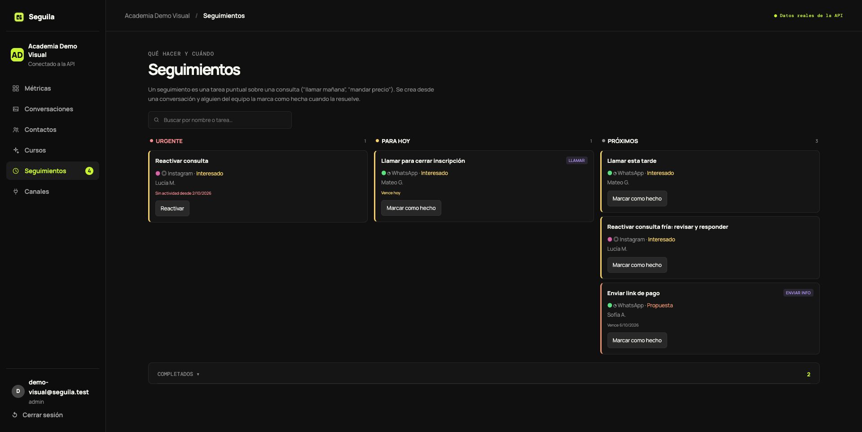
Task: Click the 'Datos reales de la API' status
Action: pyautogui.click(x=809, y=16)
